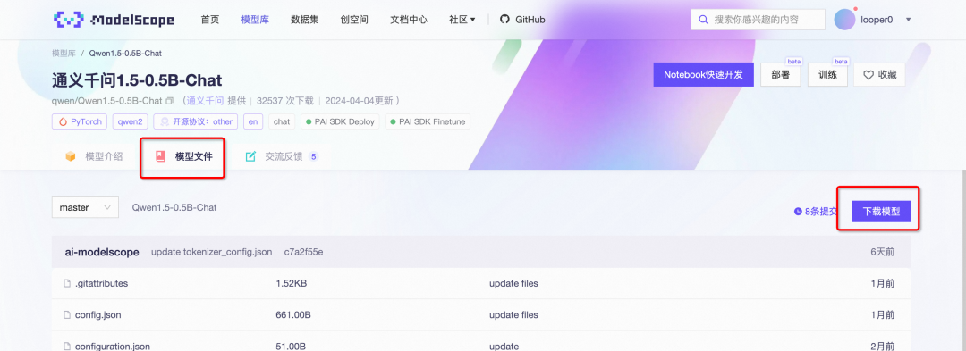
Task: Click the ModelScope logo
Action: pos(114,19)
